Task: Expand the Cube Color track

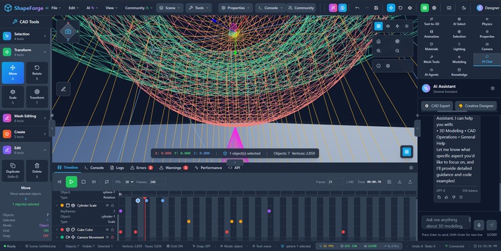Action: (x=57, y=230)
